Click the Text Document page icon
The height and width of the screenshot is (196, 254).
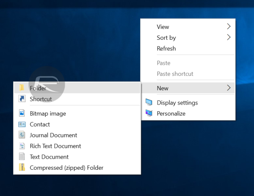[22, 157]
